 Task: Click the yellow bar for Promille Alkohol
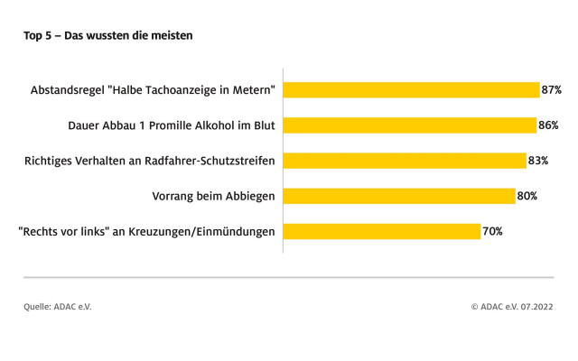(409, 125)
